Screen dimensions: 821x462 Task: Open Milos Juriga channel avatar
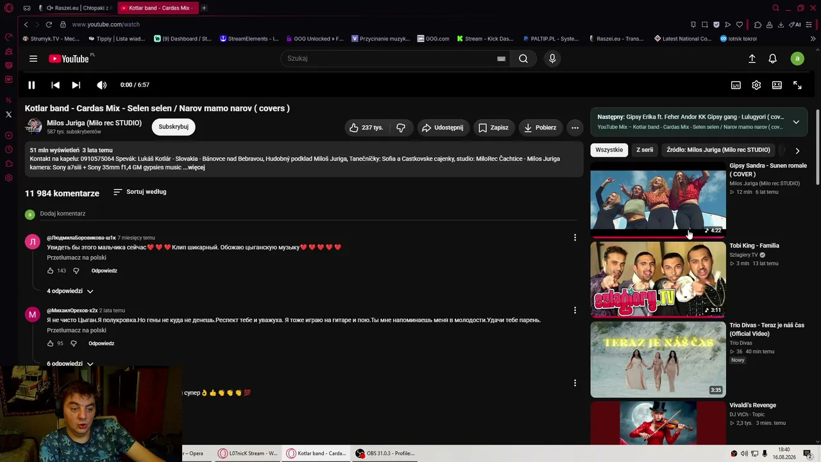[33, 126]
